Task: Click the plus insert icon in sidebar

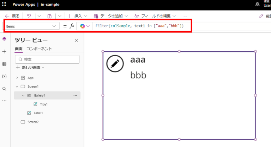Action: pos(4,51)
